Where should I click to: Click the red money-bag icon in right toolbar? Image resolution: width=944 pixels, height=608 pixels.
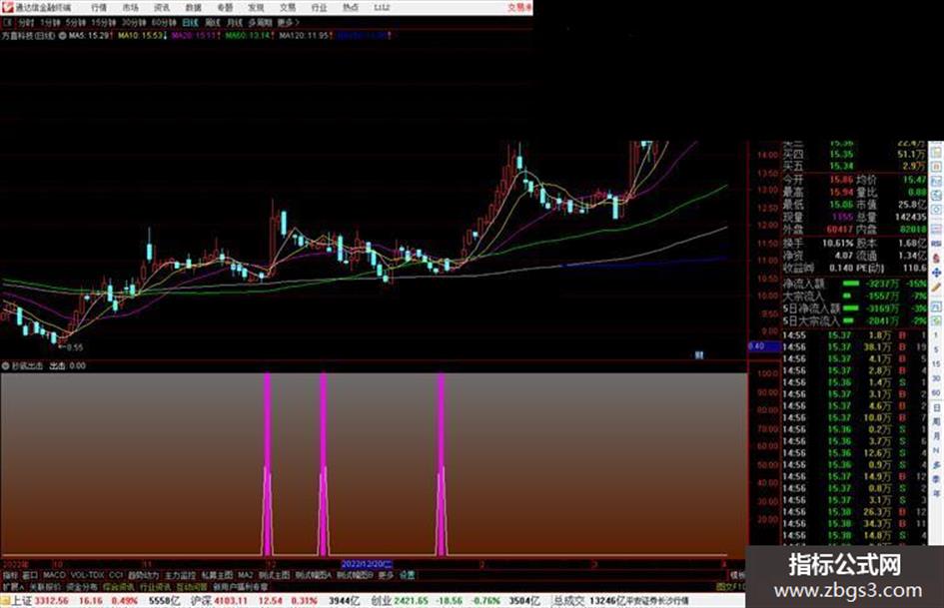click(936, 258)
